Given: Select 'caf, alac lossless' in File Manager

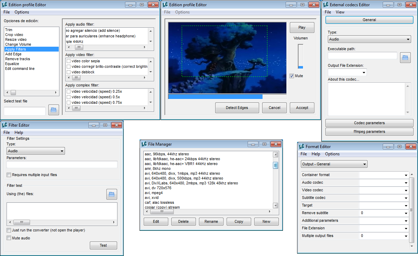Looking at the screenshot, I should pos(208,202).
